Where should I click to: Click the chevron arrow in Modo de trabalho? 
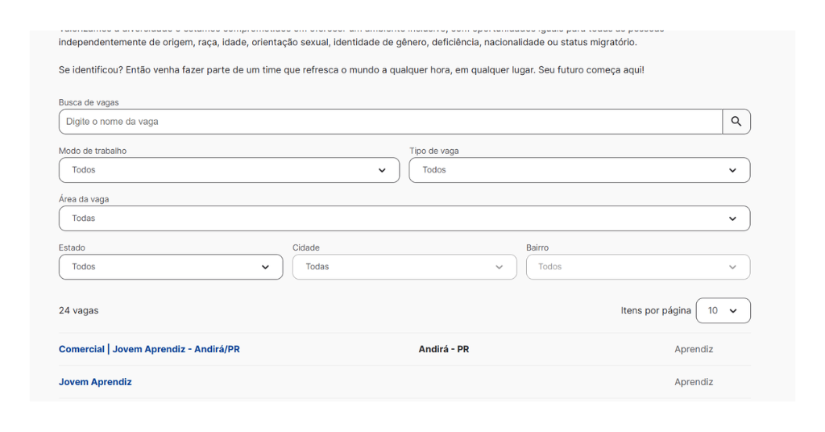382,170
